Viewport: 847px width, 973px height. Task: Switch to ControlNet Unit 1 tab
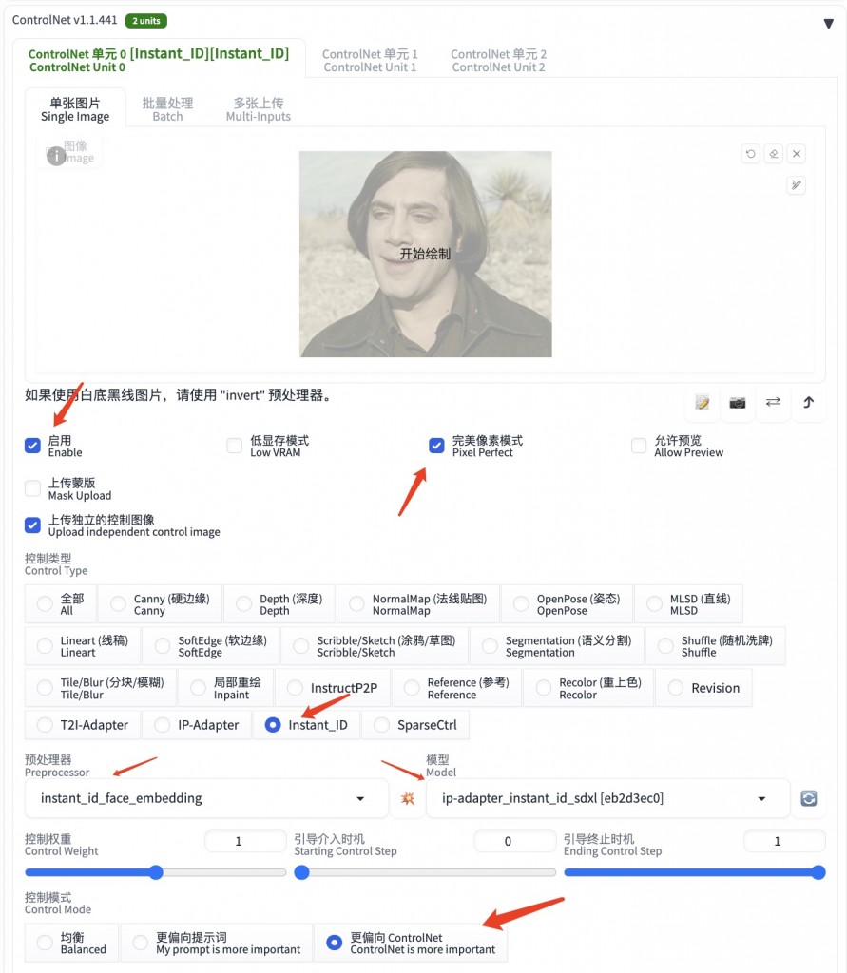370,61
